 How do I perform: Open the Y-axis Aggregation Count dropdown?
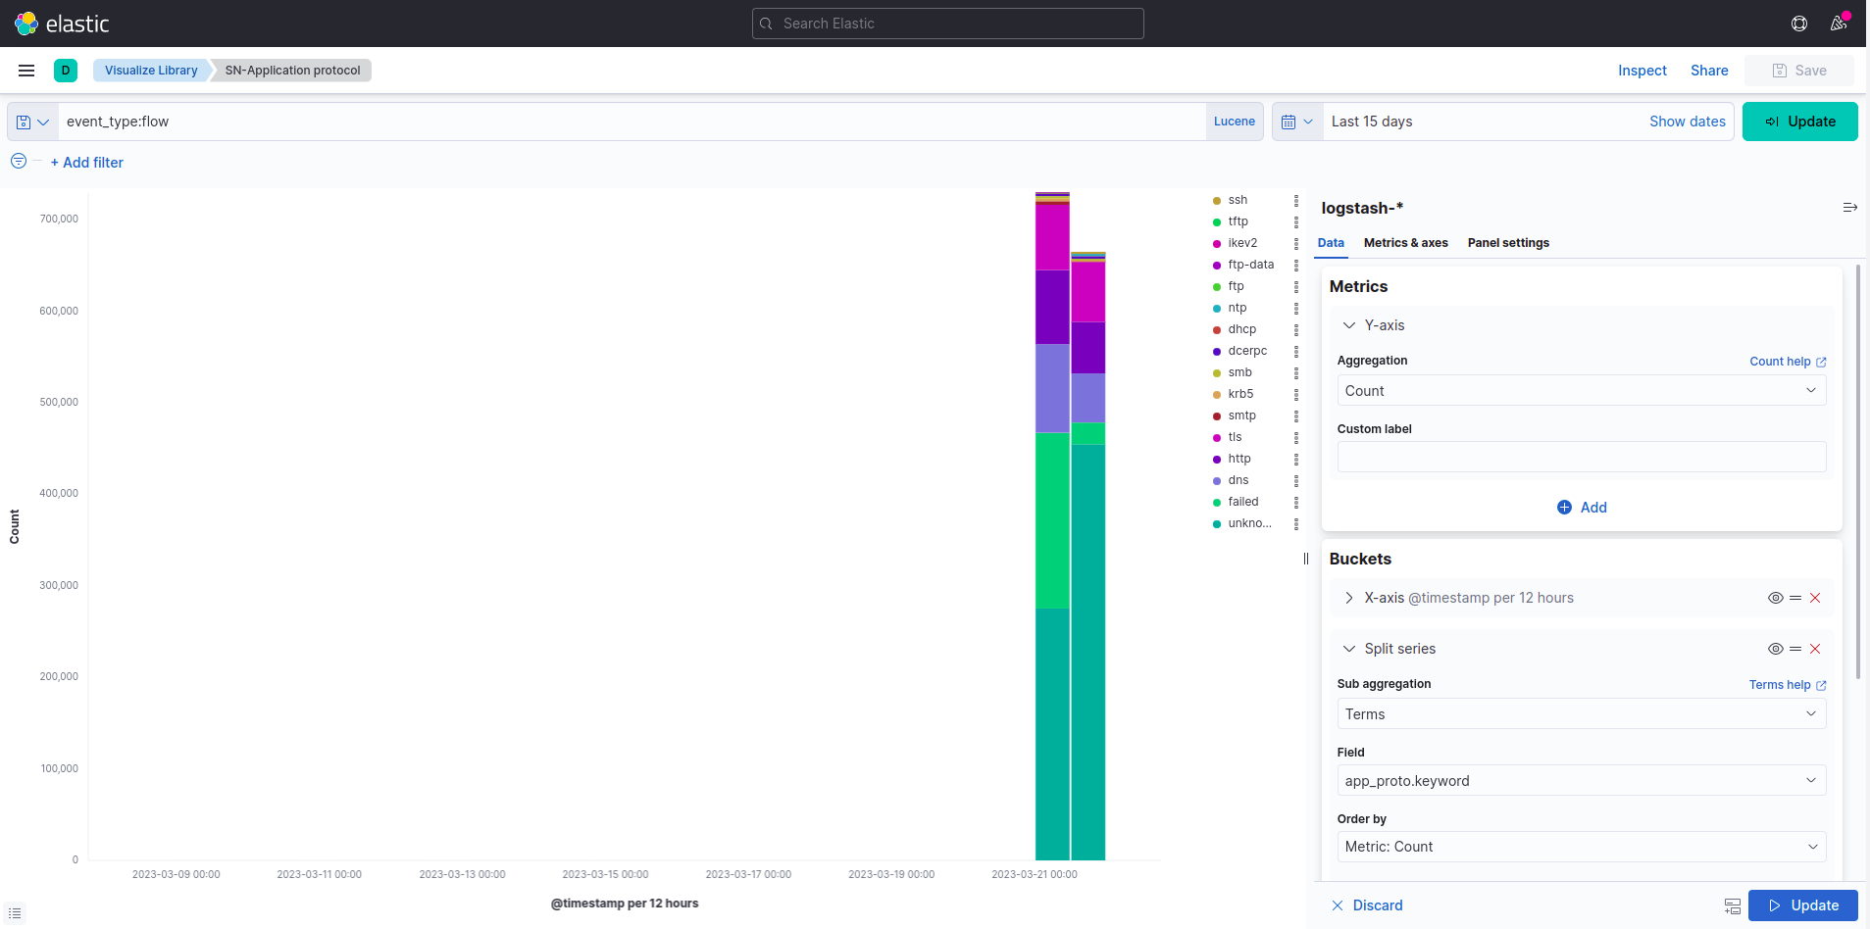(1581, 391)
